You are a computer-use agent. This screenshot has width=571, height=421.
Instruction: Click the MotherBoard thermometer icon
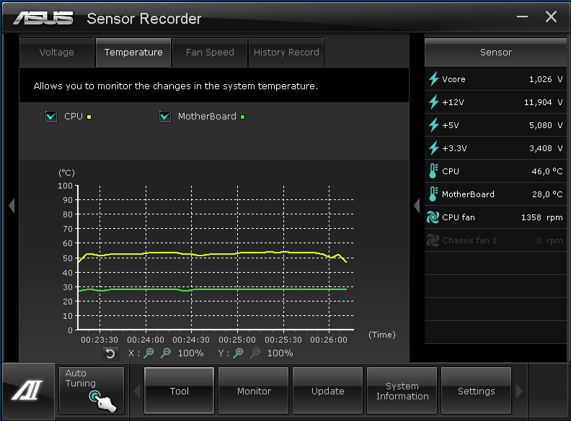433,194
